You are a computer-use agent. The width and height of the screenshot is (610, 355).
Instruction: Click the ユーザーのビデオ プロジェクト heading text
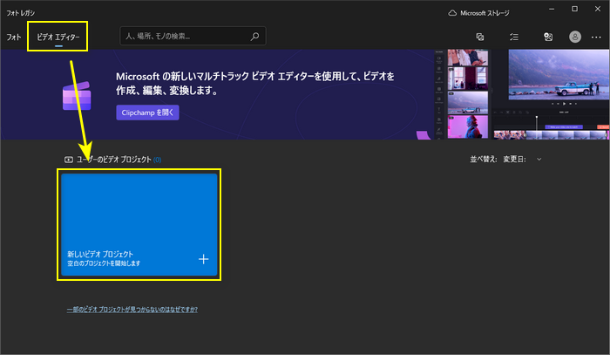pos(113,160)
